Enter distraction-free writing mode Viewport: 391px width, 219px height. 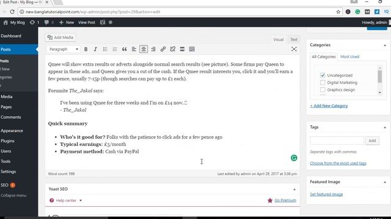coord(294,49)
